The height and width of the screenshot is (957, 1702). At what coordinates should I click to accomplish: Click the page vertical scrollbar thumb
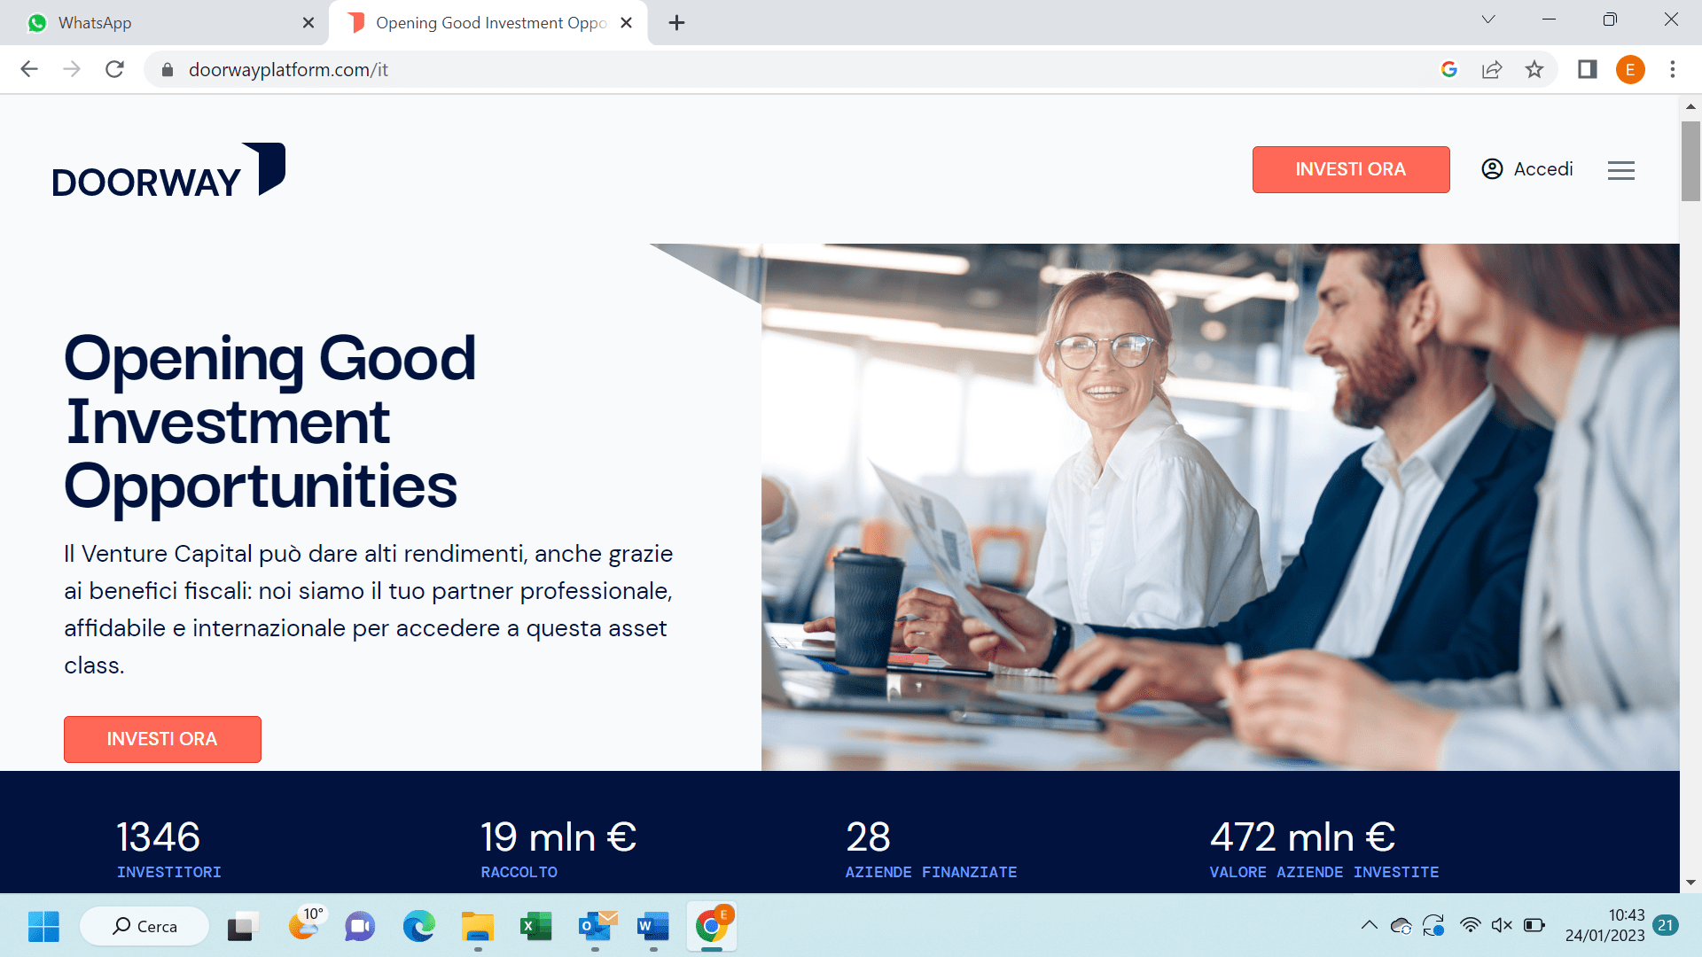(1690, 160)
